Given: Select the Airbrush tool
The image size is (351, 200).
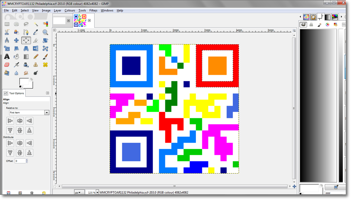Looking at the screenshot, I should coord(16,65).
